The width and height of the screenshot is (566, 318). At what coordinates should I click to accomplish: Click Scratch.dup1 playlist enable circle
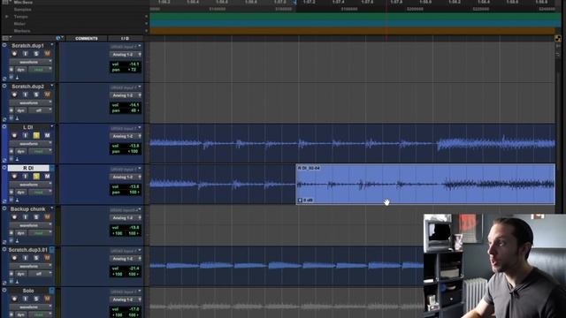pos(4,45)
